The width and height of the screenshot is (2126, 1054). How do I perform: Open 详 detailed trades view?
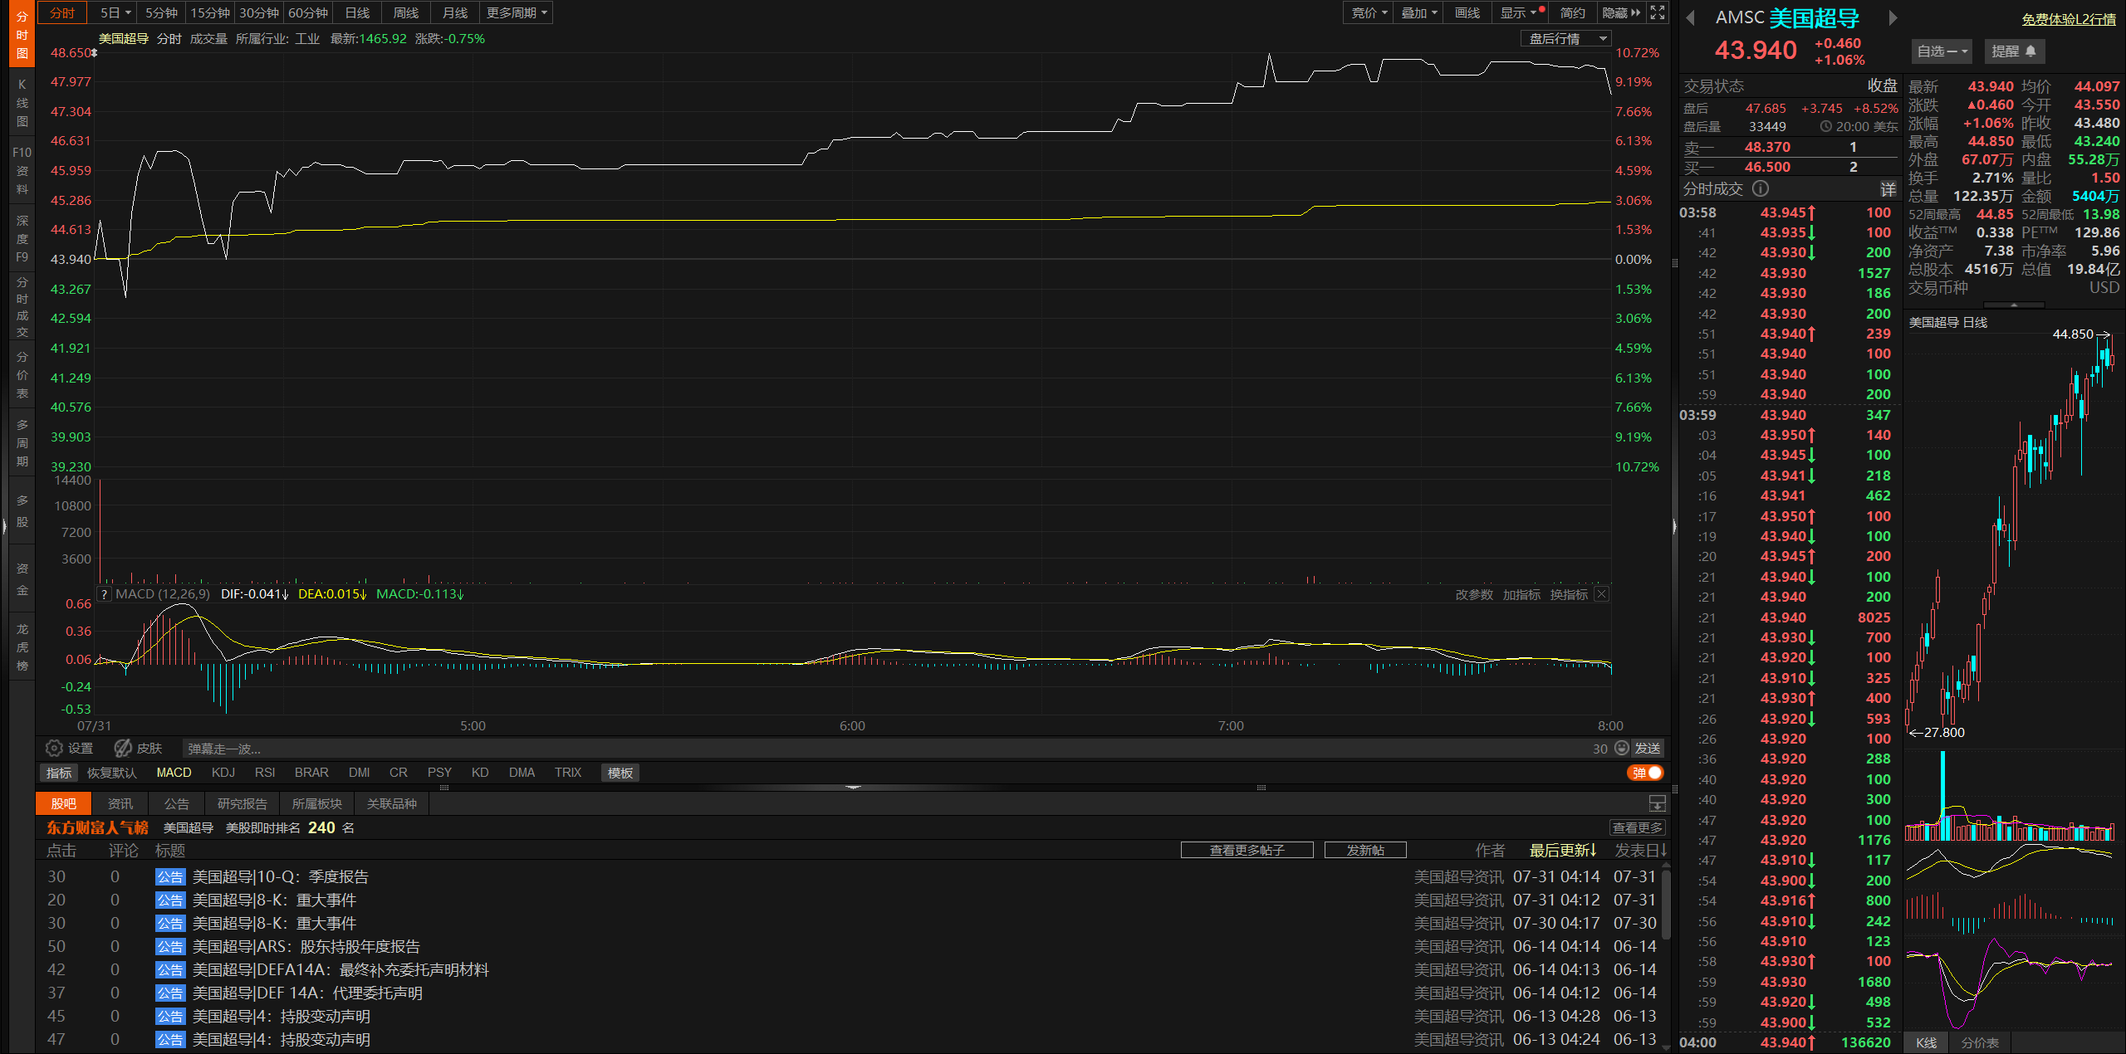(1888, 189)
